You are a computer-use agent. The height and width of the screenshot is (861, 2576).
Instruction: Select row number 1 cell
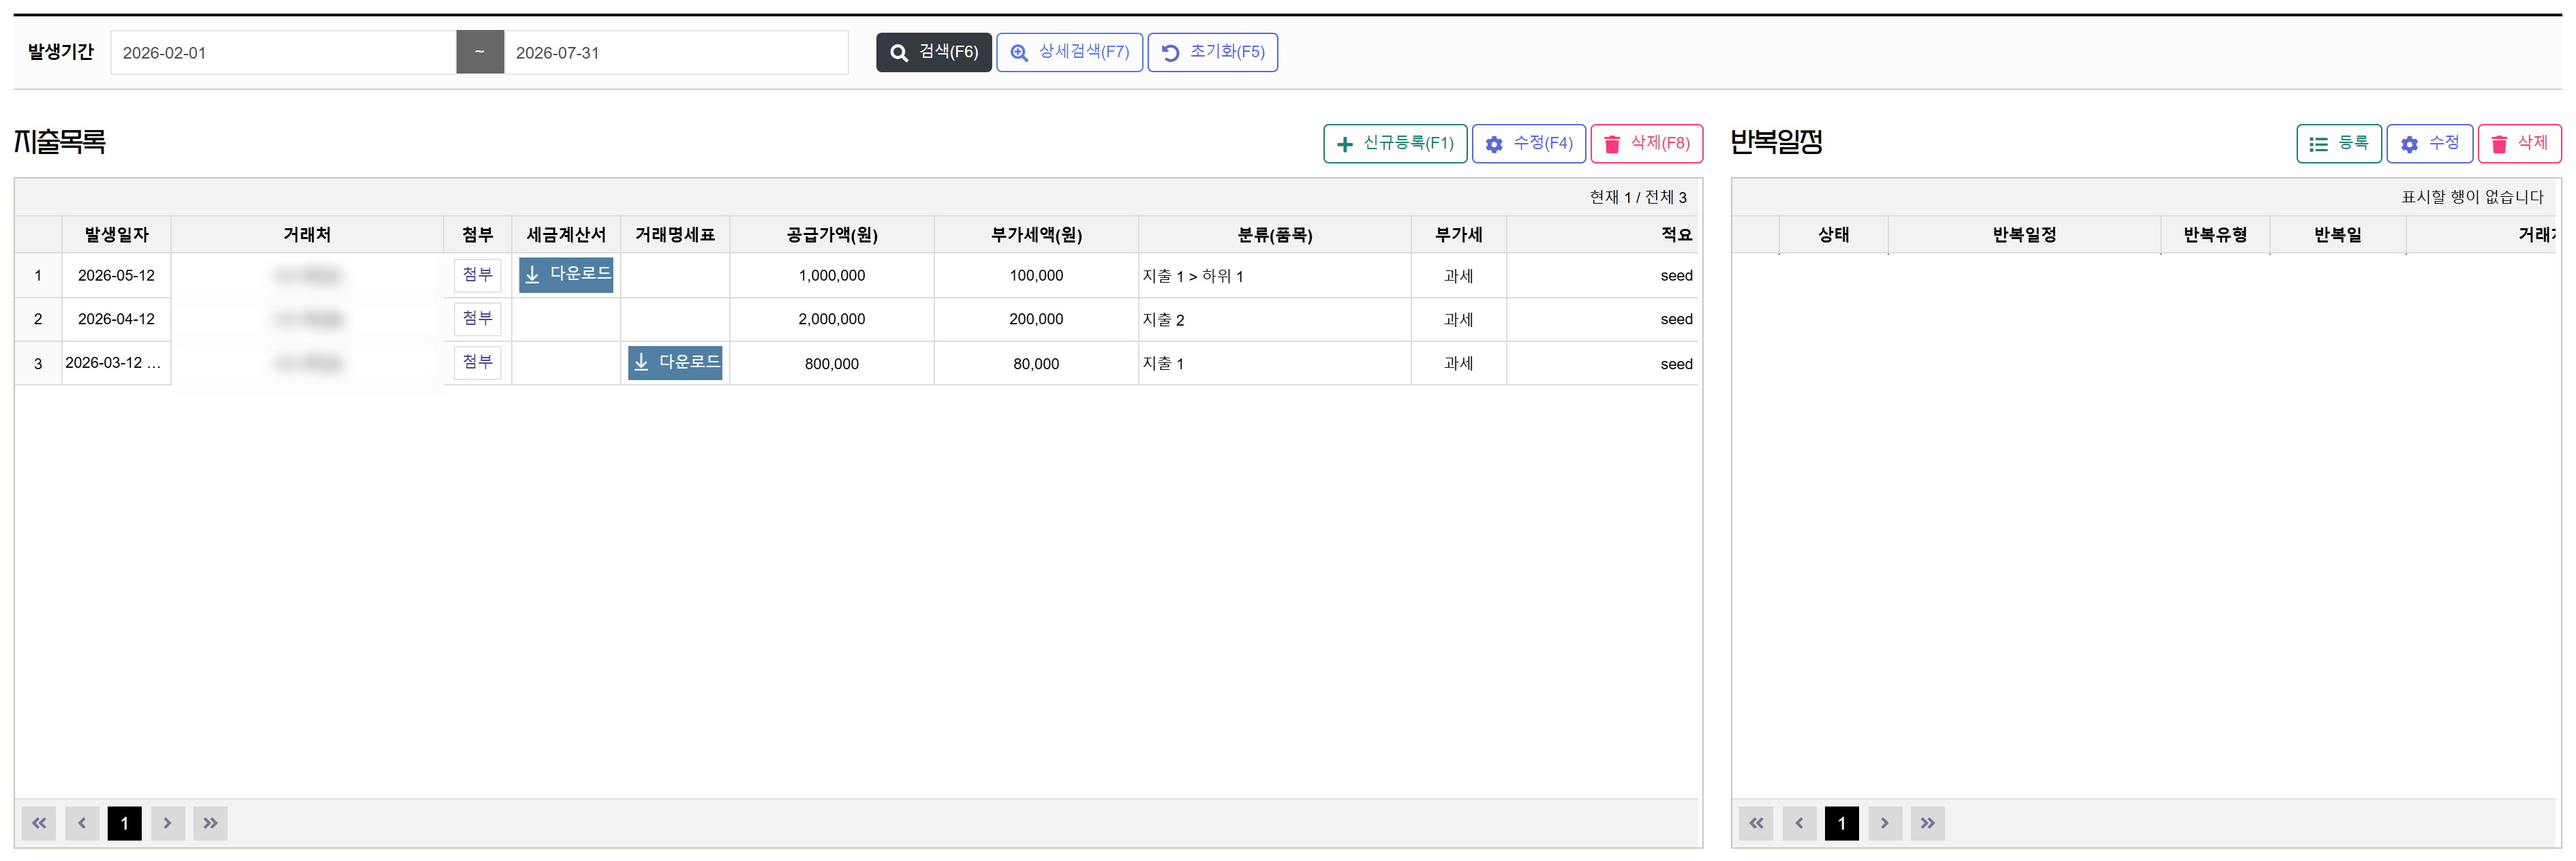click(x=38, y=276)
